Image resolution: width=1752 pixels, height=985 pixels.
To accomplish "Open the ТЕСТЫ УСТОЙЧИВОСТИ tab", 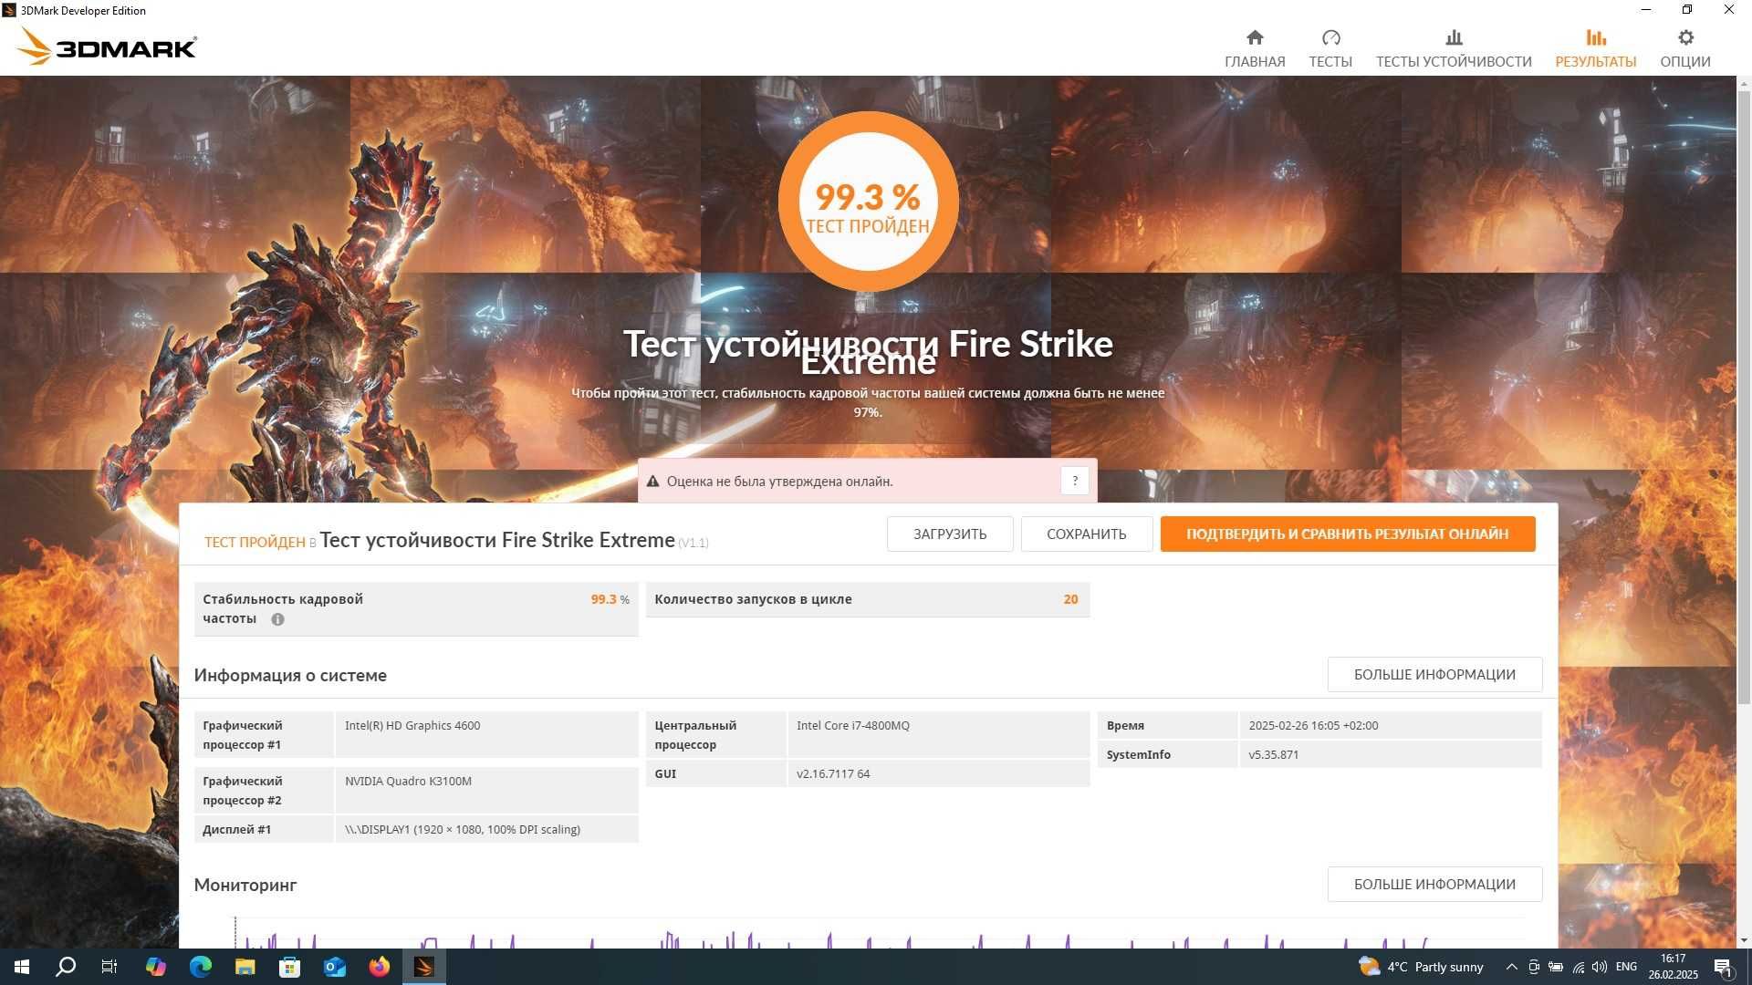I will tap(1454, 48).
